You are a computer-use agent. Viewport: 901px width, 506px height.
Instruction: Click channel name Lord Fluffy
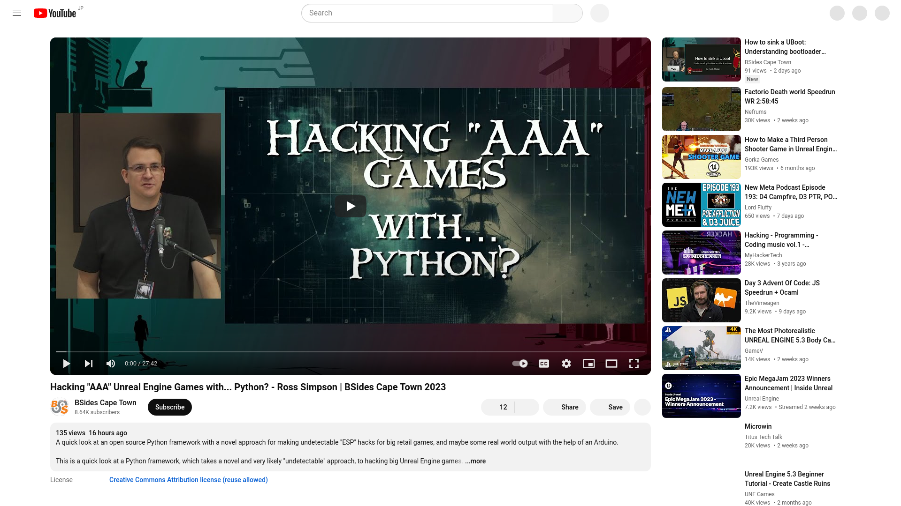click(x=758, y=208)
